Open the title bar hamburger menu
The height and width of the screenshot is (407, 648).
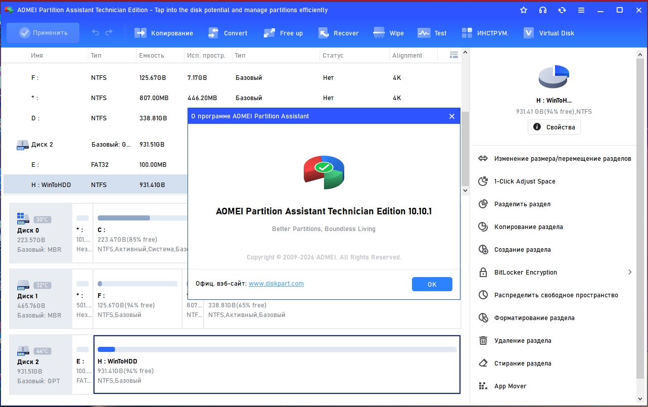pyautogui.click(x=581, y=10)
